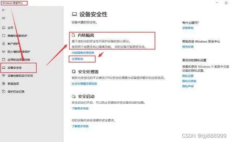This screenshot has width=232, height=142.
Task: Open the 隐私仪表板 link
Action: click(x=189, y=81)
